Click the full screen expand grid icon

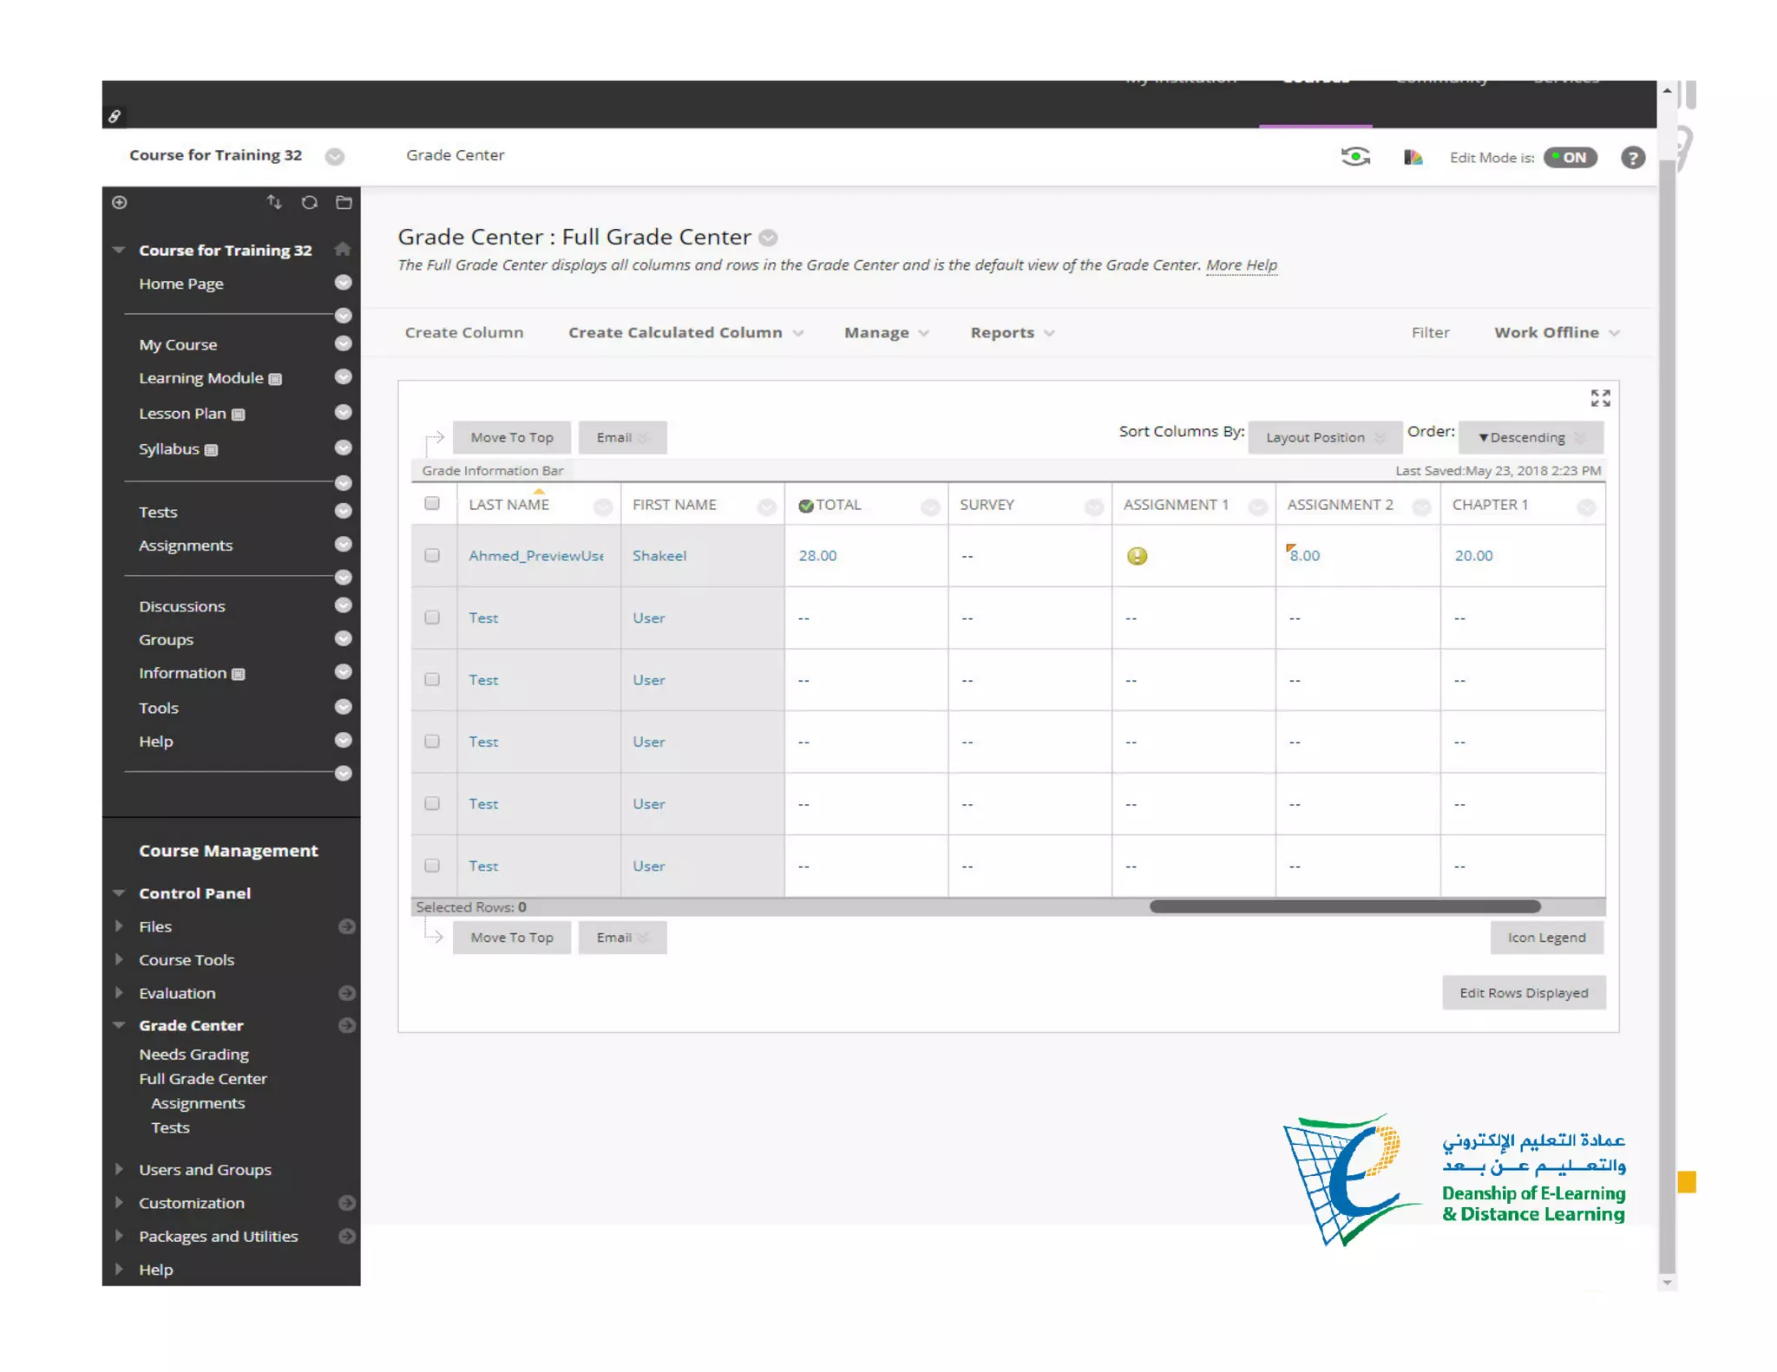click(1600, 398)
